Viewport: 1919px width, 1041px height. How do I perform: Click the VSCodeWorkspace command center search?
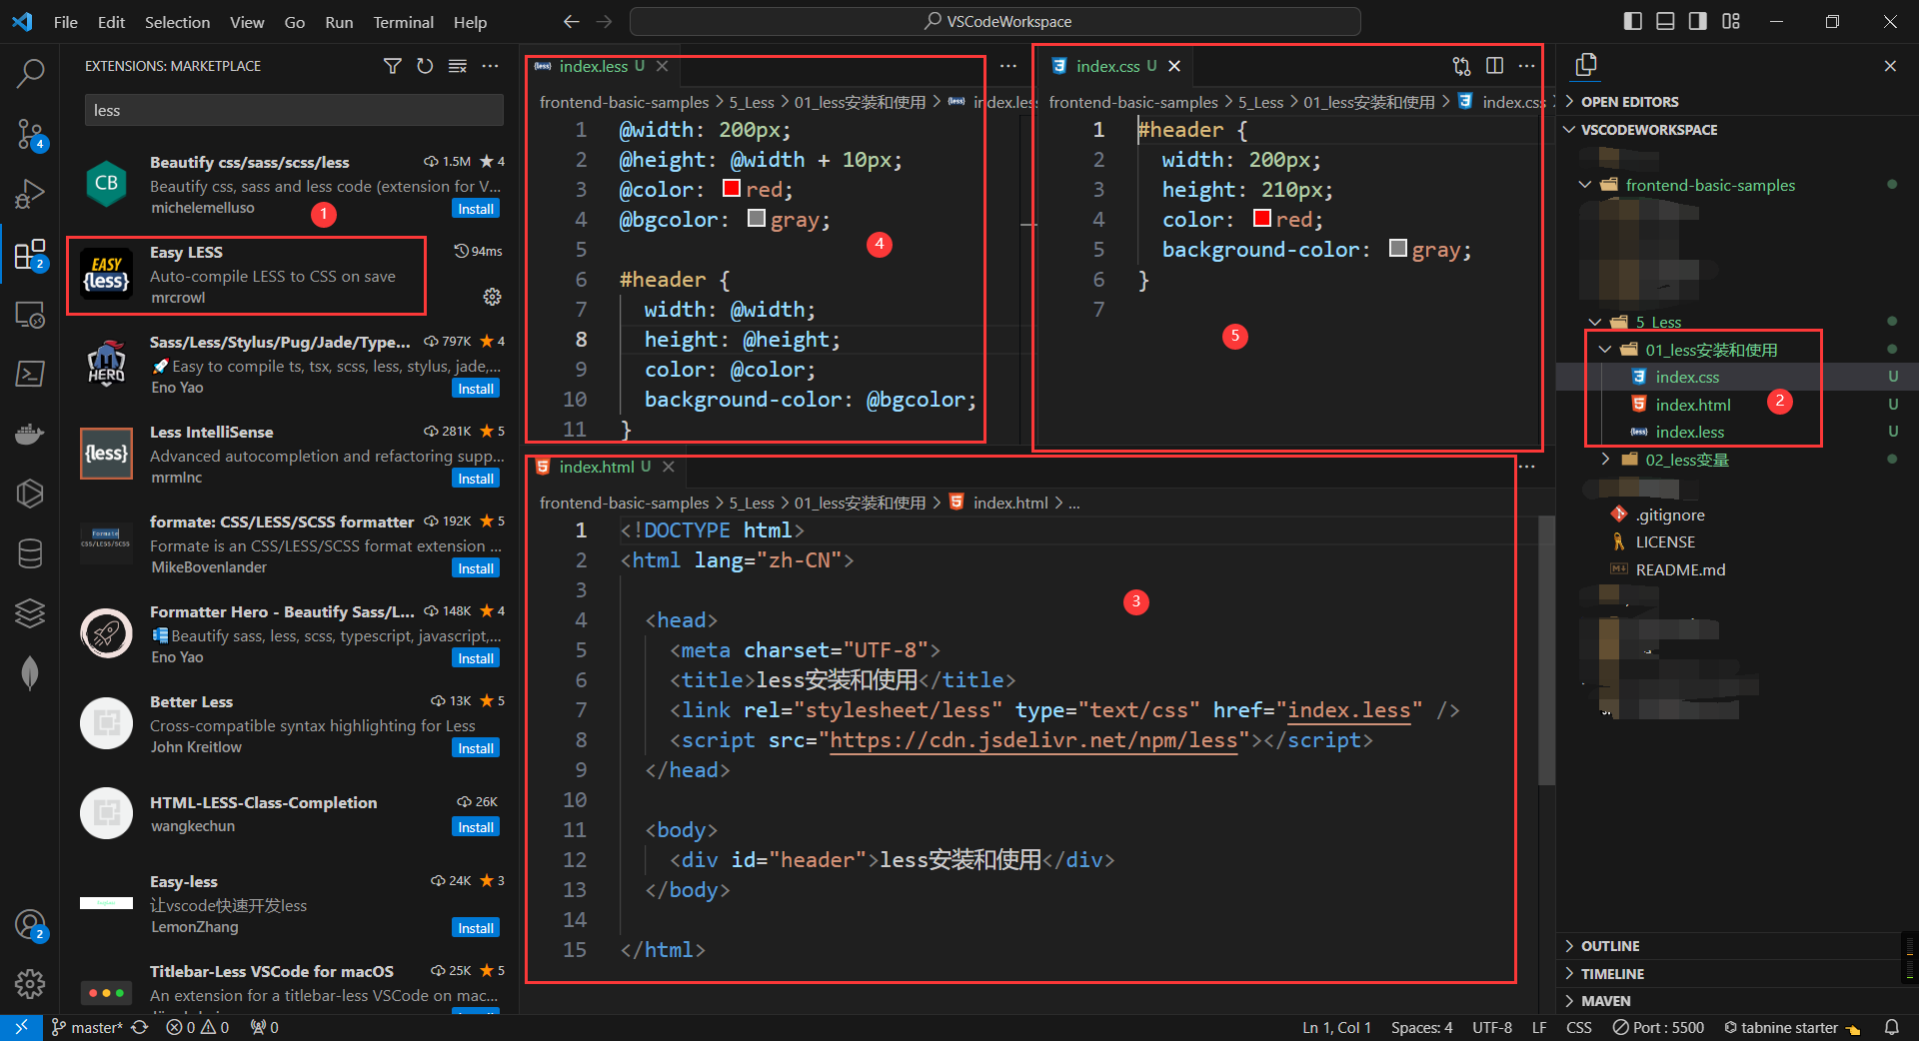[x=995, y=21]
